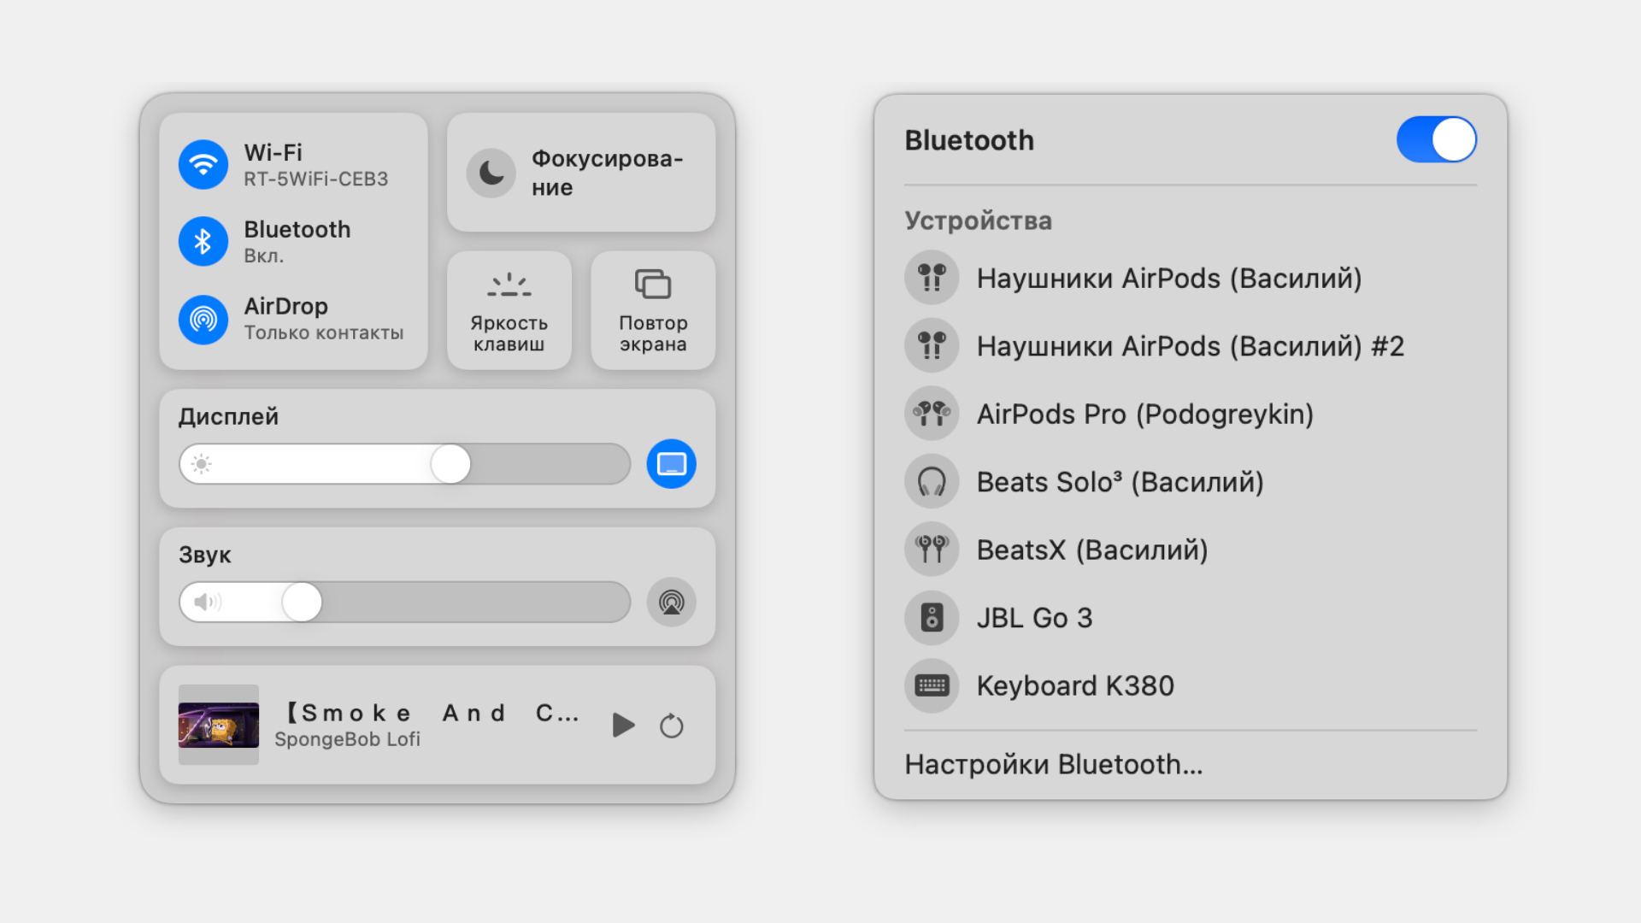The width and height of the screenshot is (1641, 923).
Task: Click the Wi-Fi icon in Control Center
Action: 203,164
